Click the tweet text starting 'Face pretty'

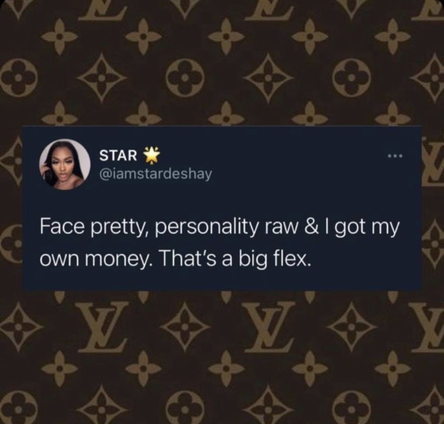coord(219,242)
